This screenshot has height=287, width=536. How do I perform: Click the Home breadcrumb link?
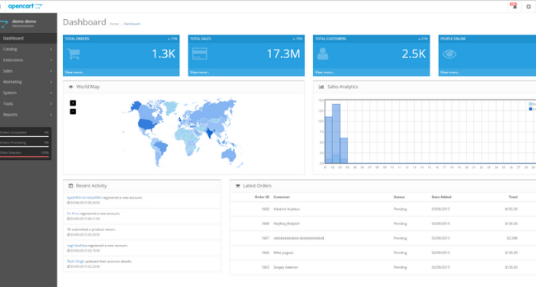pos(114,24)
